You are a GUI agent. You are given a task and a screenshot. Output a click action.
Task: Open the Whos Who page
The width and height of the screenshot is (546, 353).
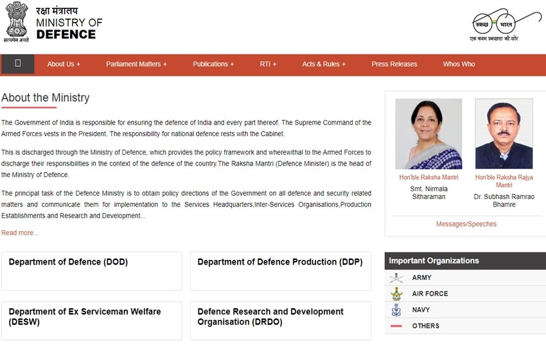tap(459, 64)
